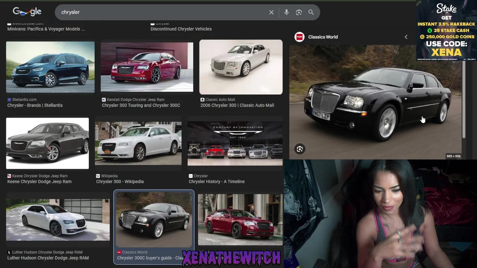Click 'Classics World' source label under selected thumbnail
Screen dimensions: 477x268
pos(135,252)
